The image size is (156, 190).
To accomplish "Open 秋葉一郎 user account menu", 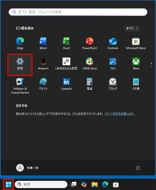I will pyautogui.click(x=27, y=168).
